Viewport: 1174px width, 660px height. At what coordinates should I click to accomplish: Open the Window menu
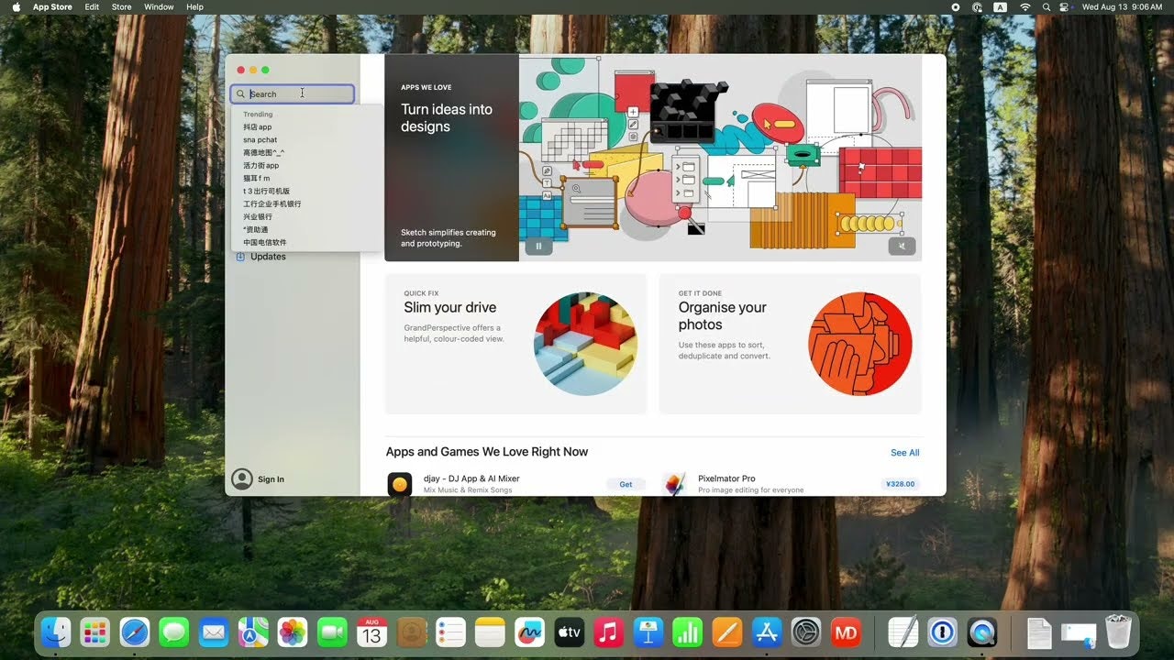click(159, 7)
